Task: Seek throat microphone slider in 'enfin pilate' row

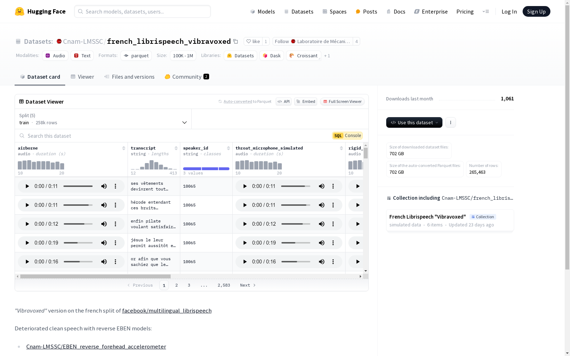Action: coord(296,224)
